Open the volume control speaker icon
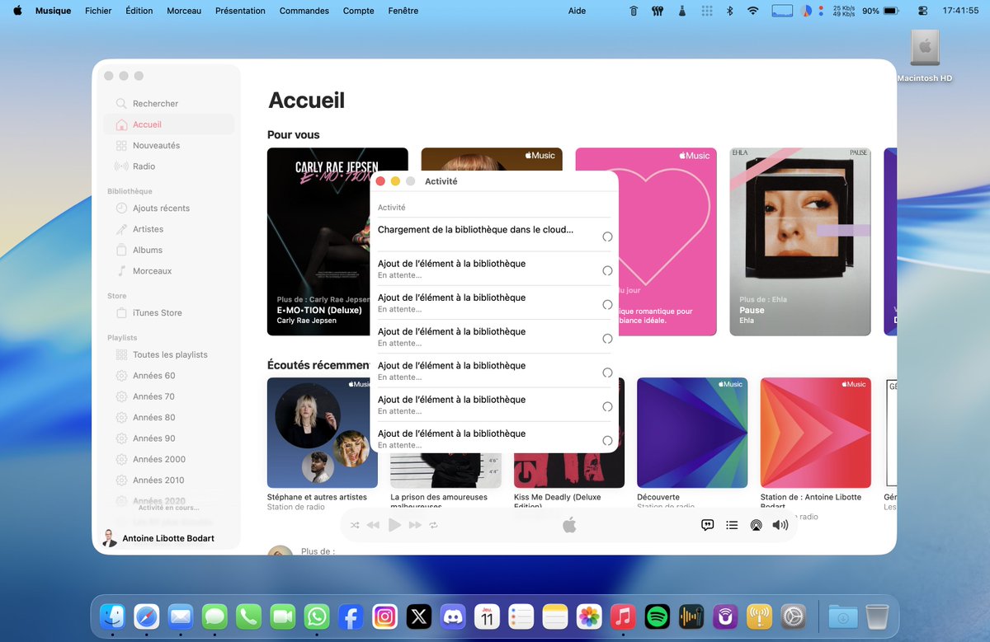 pyautogui.click(x=780, y=525)
